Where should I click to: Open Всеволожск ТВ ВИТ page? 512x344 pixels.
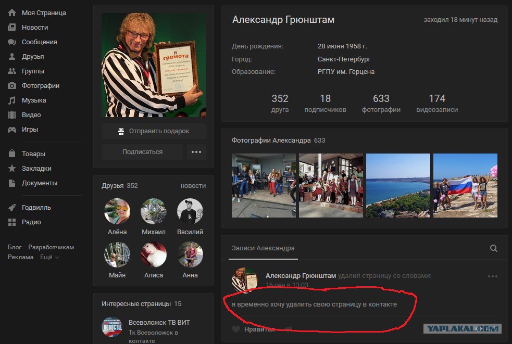(x=159, y=323)
